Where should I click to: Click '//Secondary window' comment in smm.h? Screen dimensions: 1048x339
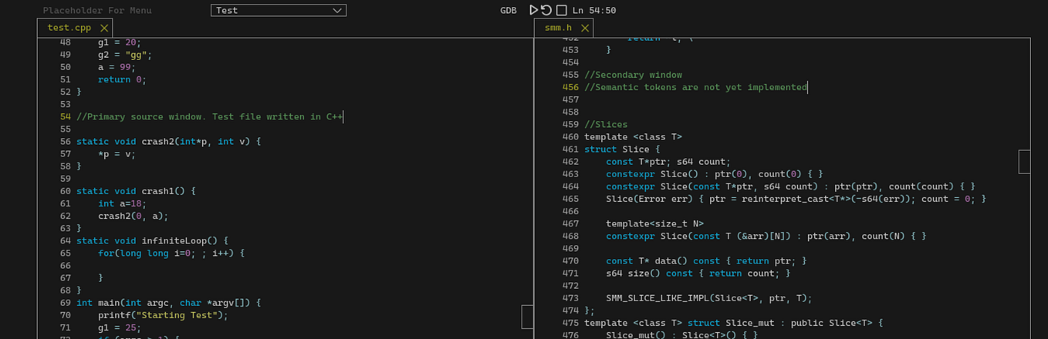[x=633, y=75]
